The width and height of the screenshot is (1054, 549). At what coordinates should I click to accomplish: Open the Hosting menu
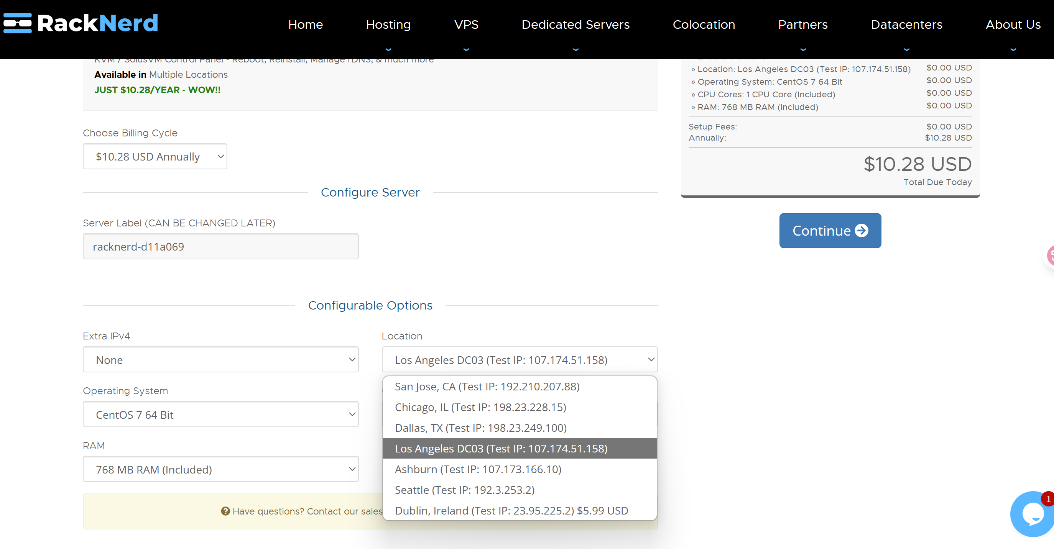click(388, 25)
